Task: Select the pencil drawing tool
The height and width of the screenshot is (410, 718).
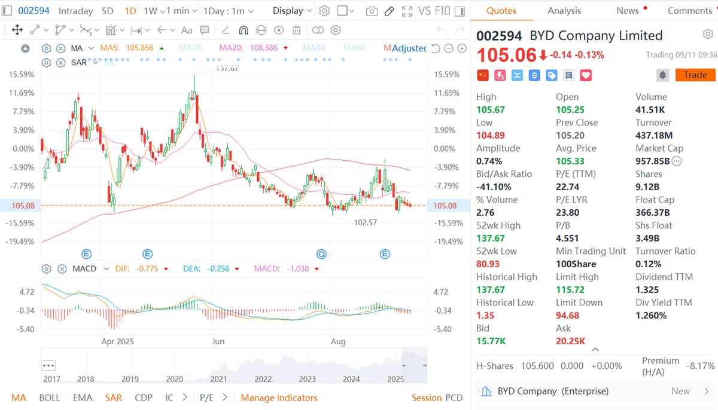Action: tap(389, 11)
